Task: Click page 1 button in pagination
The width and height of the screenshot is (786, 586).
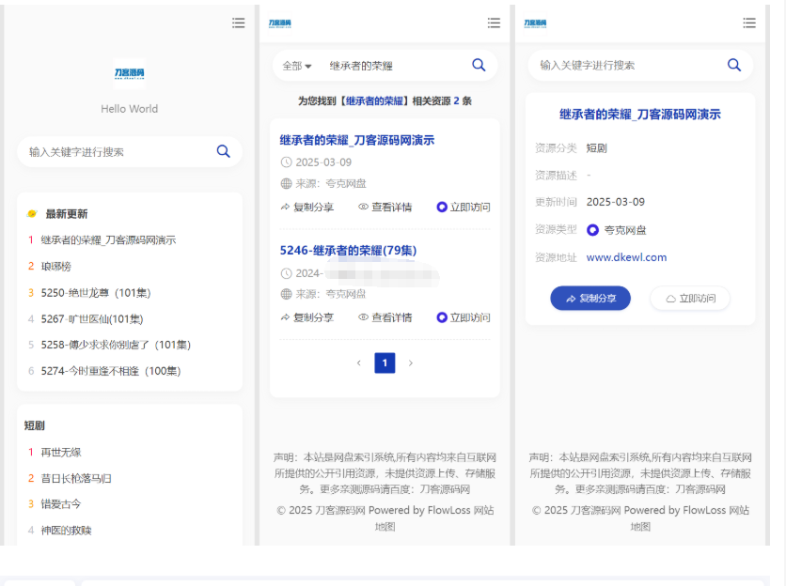Action: pyautogui.click(x=385, y=362)
